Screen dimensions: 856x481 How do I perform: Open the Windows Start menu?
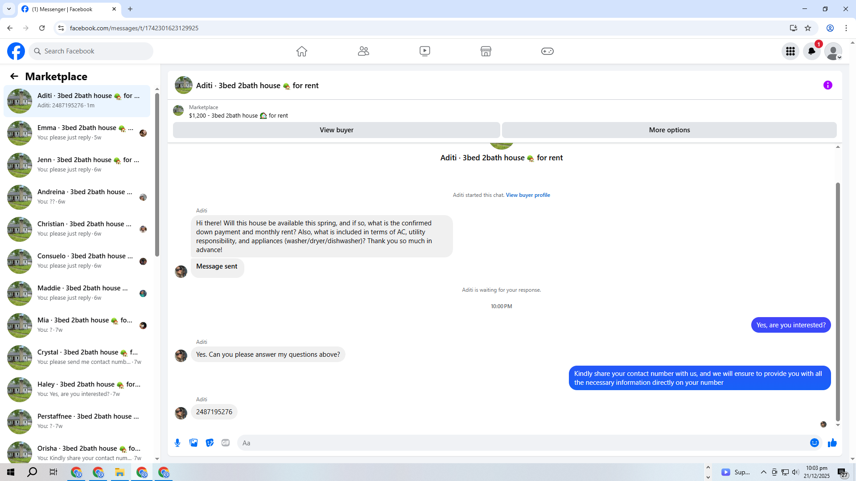click(x=11, y=472)
